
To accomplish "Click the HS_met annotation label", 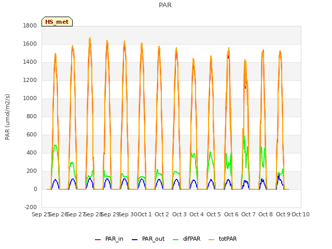I will pyautogui.click(x=57, y=22).
